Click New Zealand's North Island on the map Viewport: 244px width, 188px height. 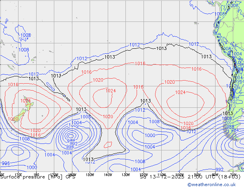point(29,104)
